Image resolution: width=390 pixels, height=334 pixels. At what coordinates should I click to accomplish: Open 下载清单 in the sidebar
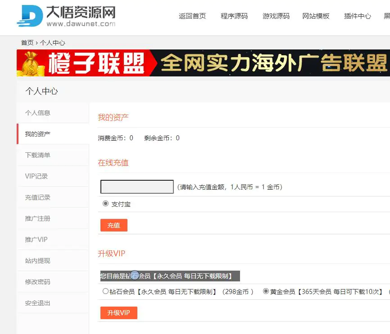pyautogui.click(x=53, y=155)
